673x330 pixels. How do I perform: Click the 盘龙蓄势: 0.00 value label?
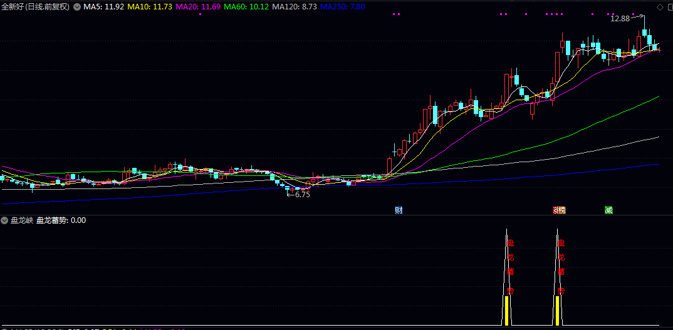(x=61, y=220)
